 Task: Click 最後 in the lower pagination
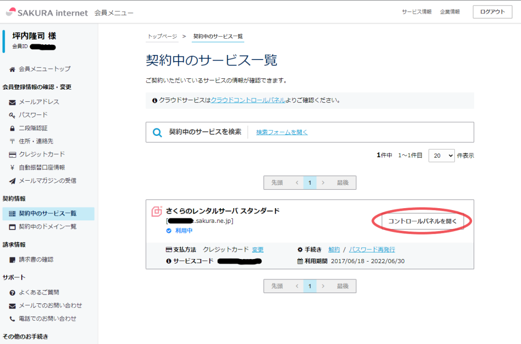(342, 286)
